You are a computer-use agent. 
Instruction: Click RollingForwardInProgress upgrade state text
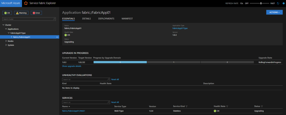click(270, 62)
